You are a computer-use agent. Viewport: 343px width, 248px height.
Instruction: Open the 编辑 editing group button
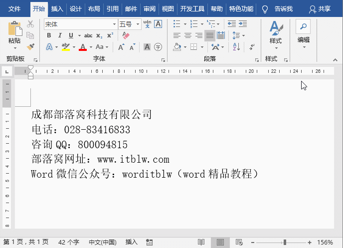[x=303, y=34]
